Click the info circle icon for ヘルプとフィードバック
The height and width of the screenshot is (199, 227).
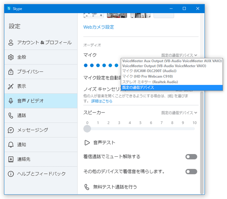[11, 174]
